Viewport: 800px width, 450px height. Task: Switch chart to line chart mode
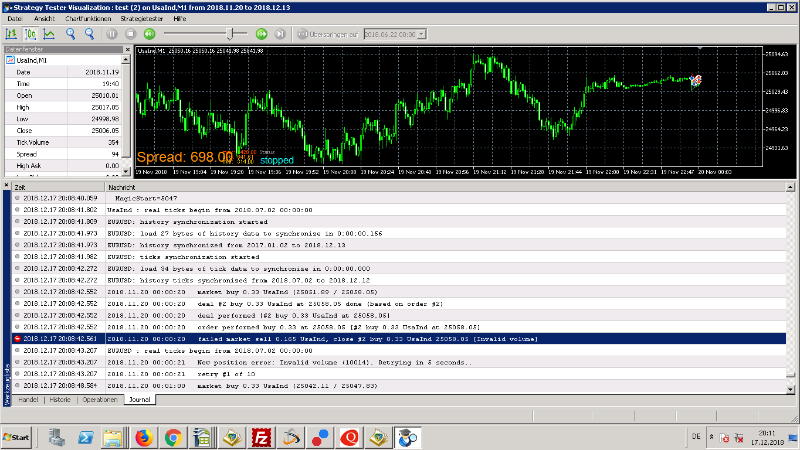click(x=49, y=34)
